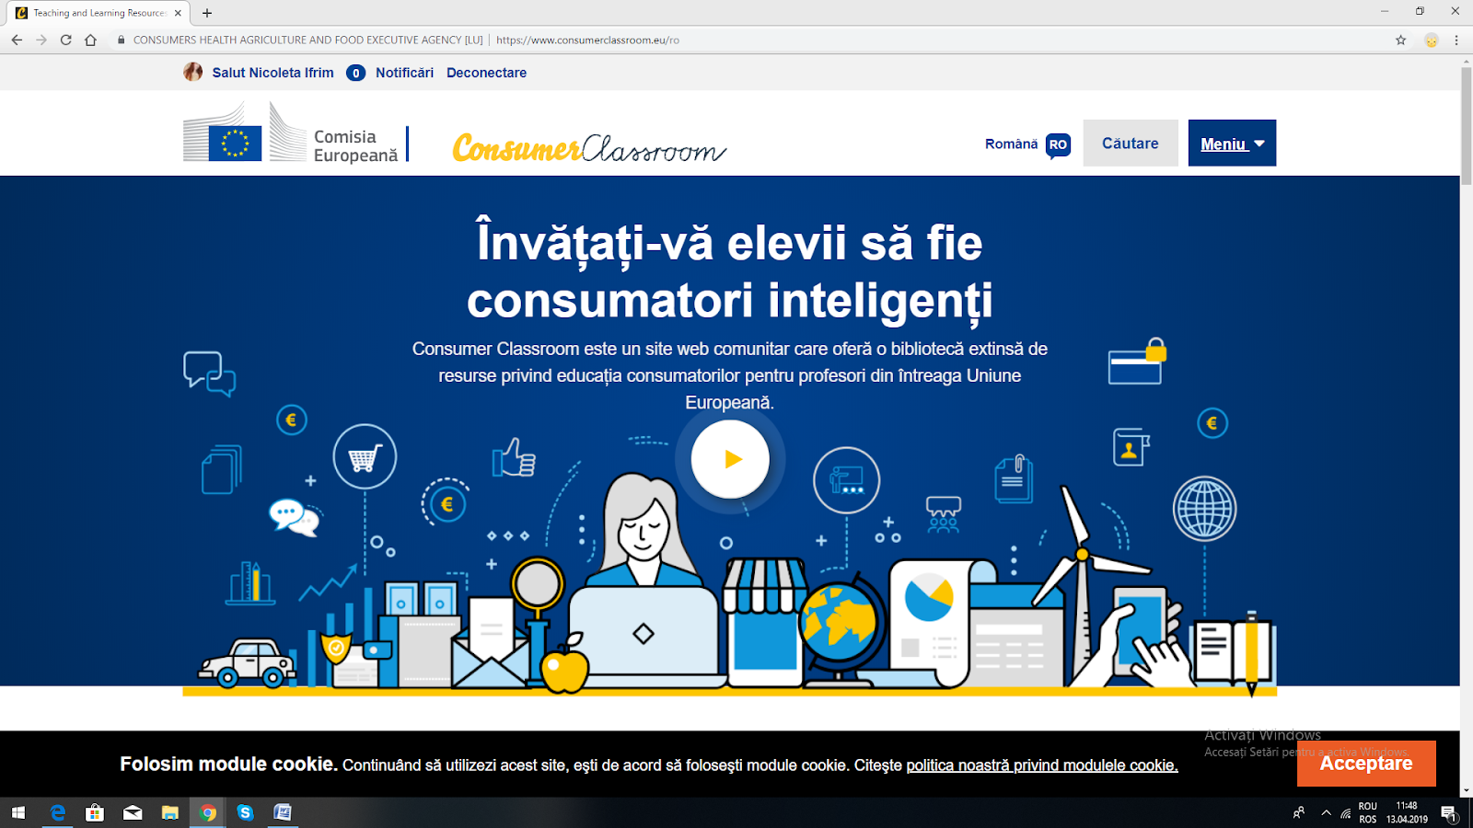This screenshot has width=1473, height=828.
Task: Open the Mail app from the taskbar
Action: tap(133, 812)
